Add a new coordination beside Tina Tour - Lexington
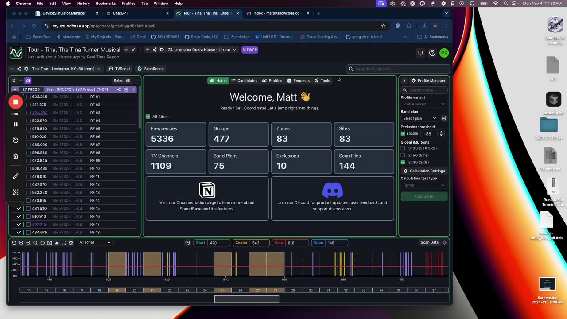567x319 pixels. click(x=12, y=69)
